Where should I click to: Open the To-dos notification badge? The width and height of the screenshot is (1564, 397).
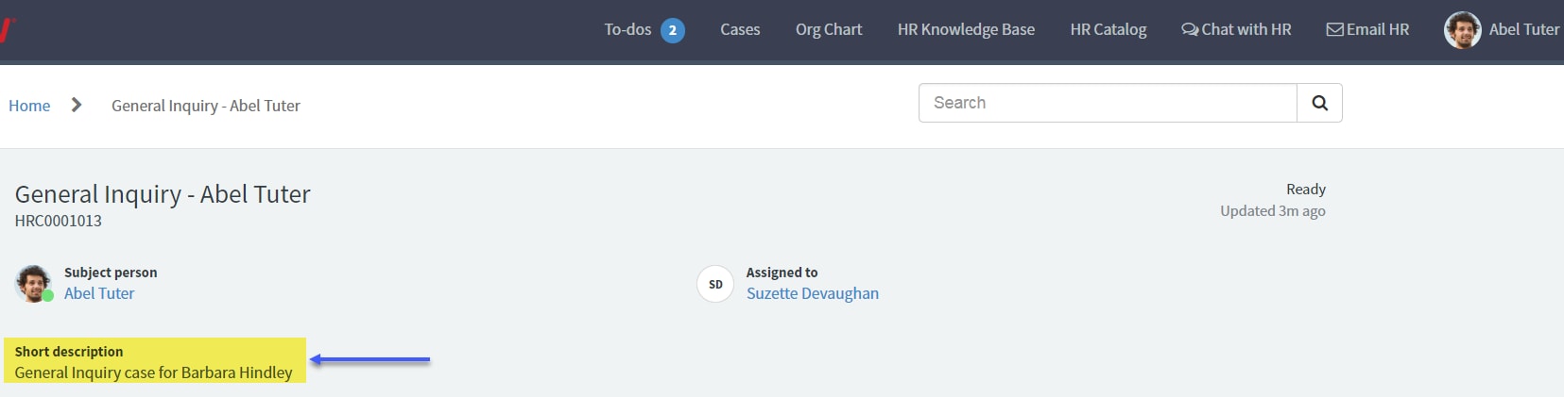coord(673,30)
